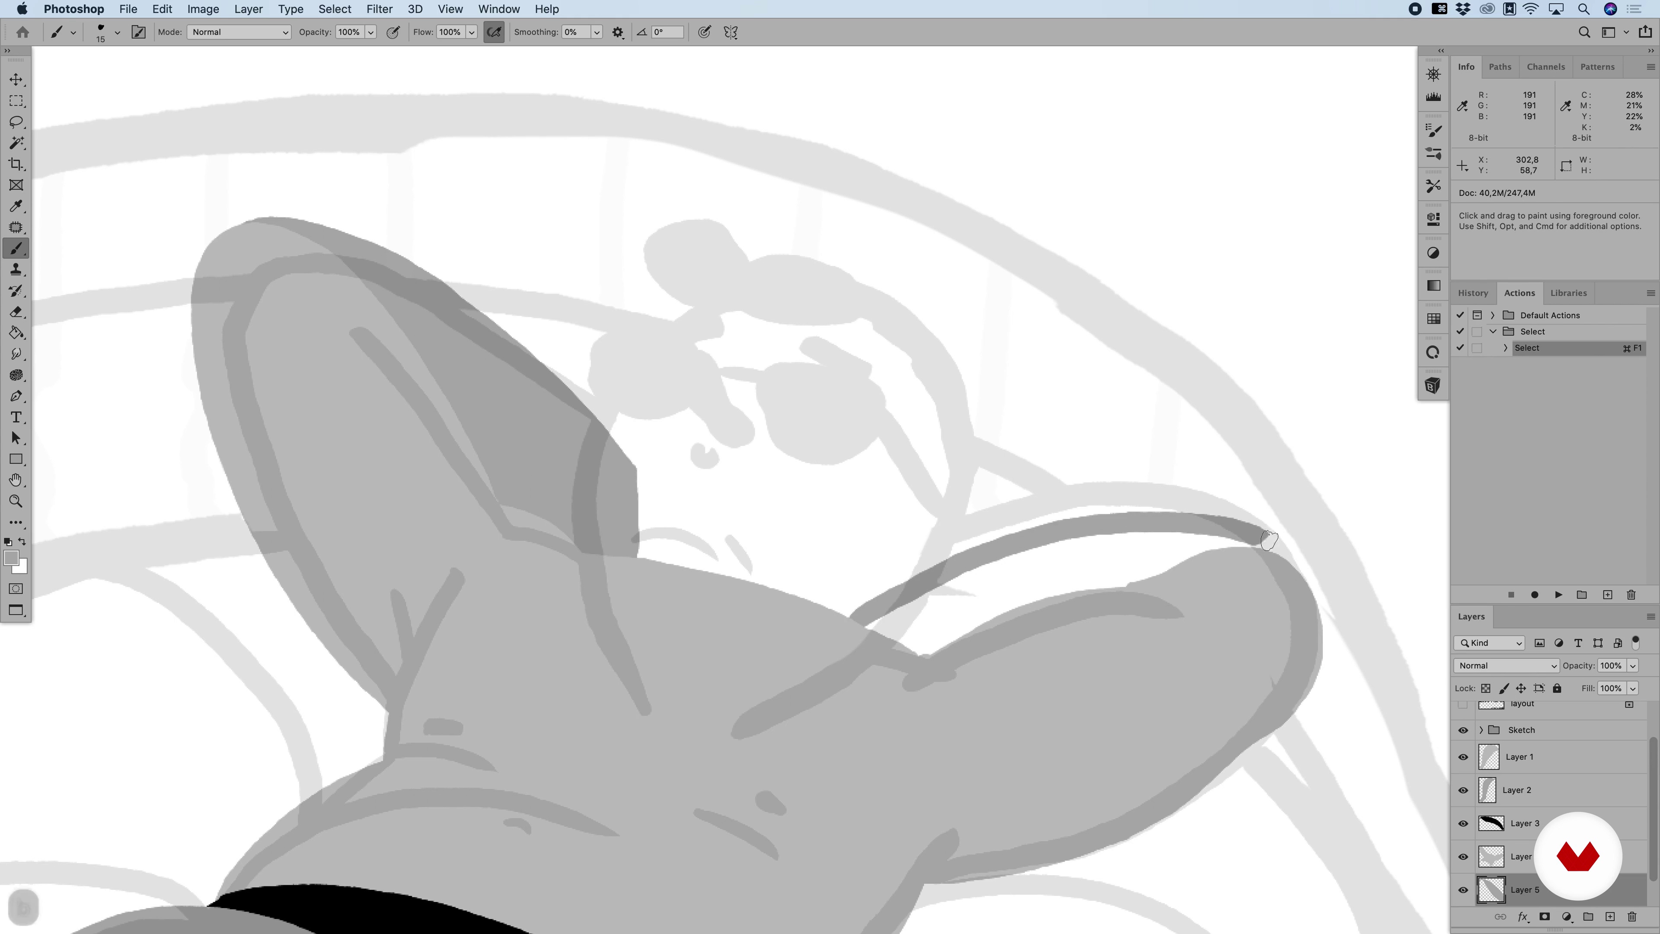The height and width of the screenshot is (934, 1660).
Task: Select the Magic Wand tool
Action: [x=16, y=143]
